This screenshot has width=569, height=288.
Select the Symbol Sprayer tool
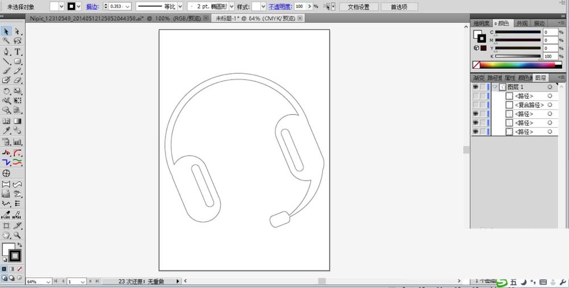[x=6, y=141]
